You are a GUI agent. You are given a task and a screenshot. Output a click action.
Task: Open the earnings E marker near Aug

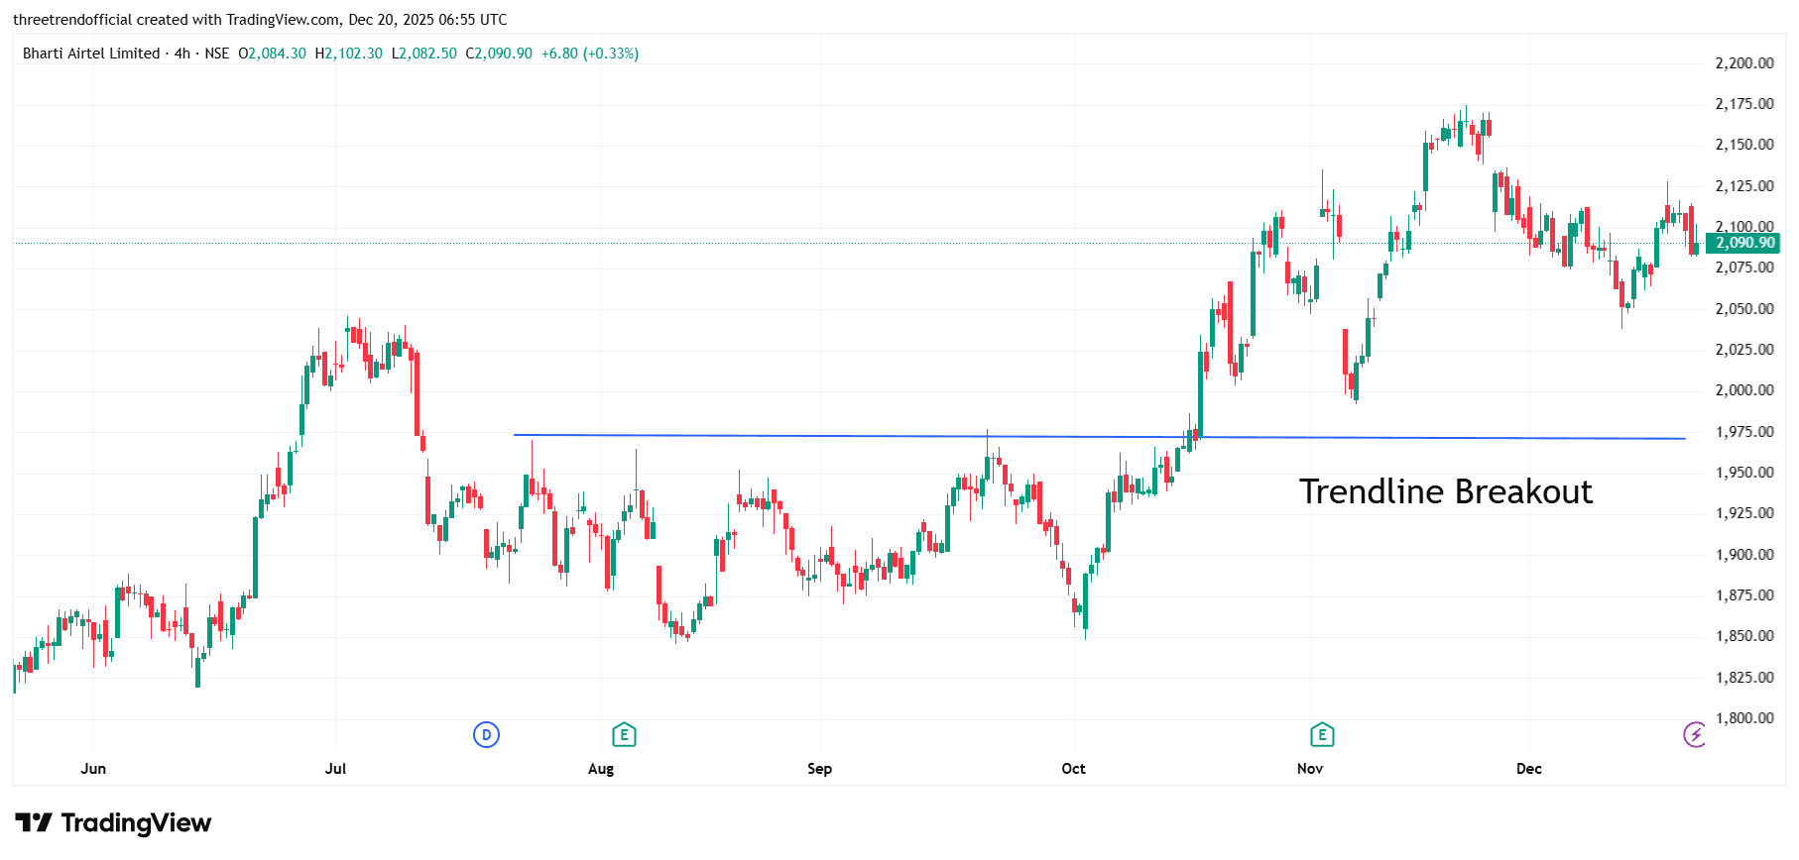point(624,734)
